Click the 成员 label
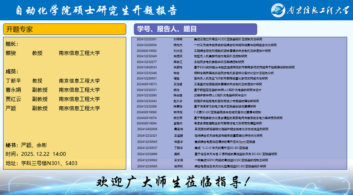 12,71
